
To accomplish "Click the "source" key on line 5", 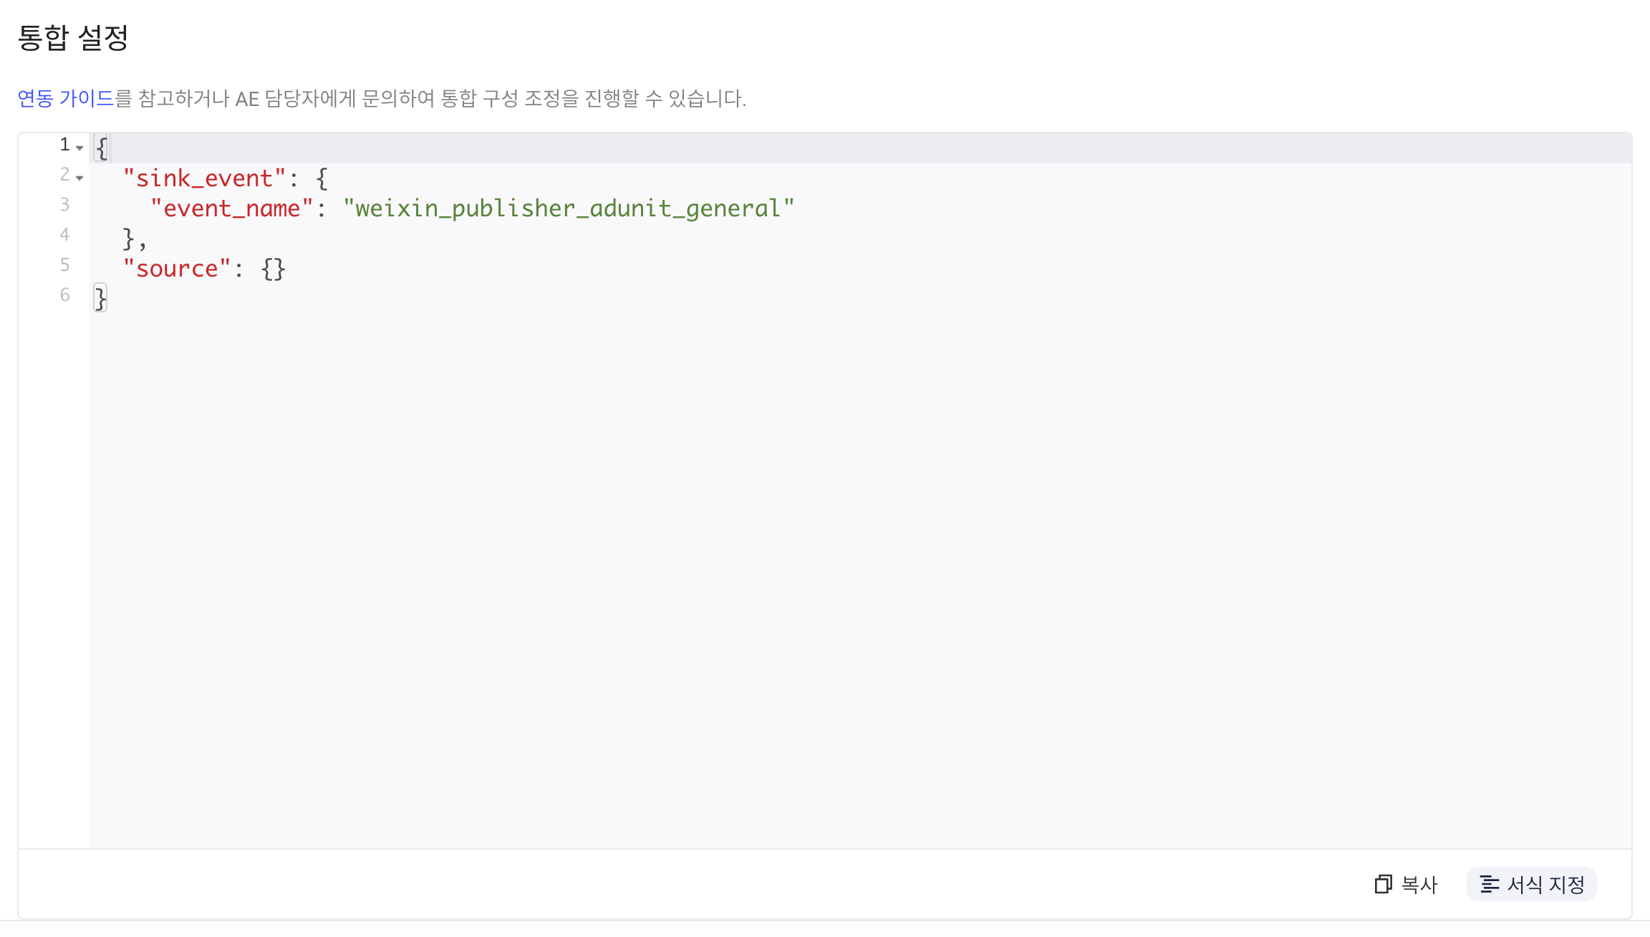I will (x=177, y=269).
